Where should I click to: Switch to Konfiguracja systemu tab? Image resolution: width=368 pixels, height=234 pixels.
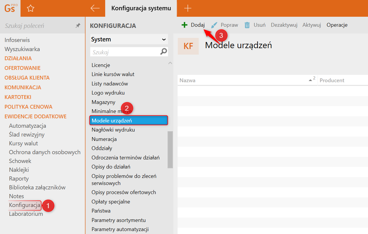[141, 8]
